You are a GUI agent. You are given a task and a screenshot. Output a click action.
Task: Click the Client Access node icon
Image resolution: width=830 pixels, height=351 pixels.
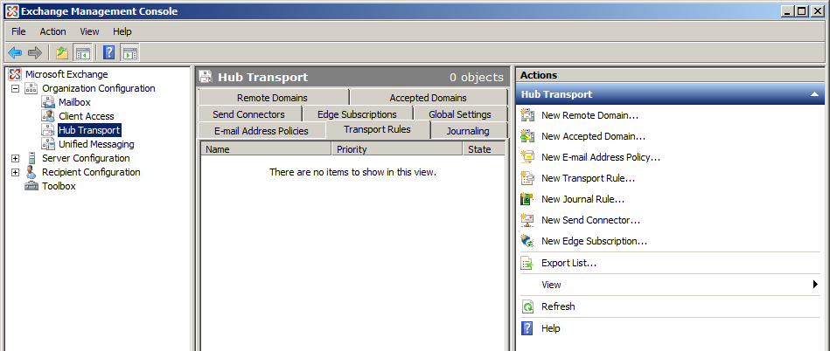point(48,116)
